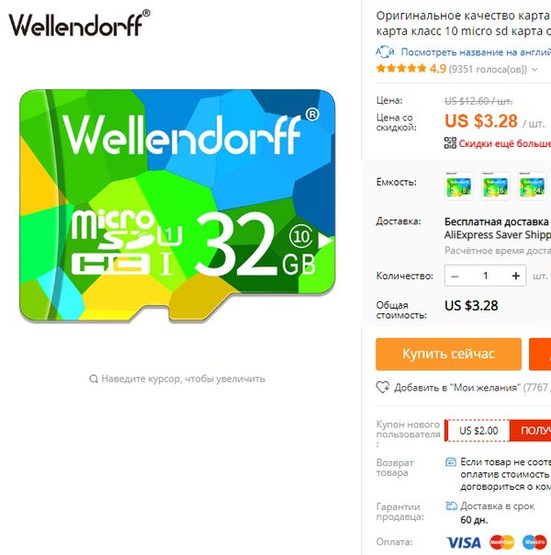Decrease quantity with the minus button
This screenshot has width=551, height=555.
pyautogui.click(x=455, y=276)
